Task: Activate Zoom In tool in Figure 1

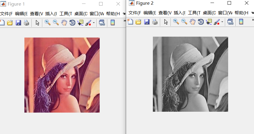Action: [48, 23]
